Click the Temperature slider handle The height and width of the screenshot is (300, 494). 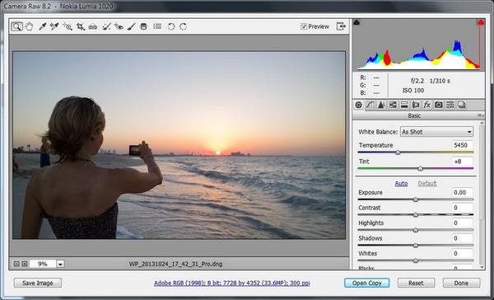point(398,152)
